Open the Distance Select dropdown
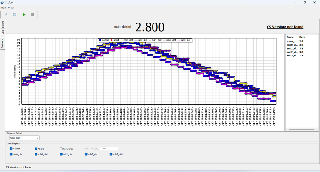Image resolution: width=320 pixels, height=172 pixels. tap(24, 138)
